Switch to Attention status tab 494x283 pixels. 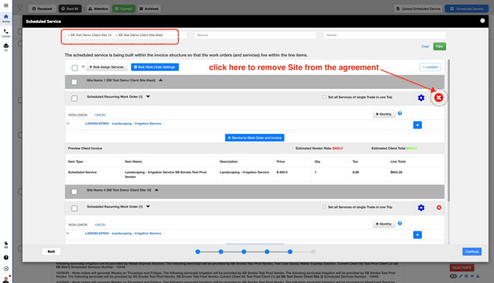(x=98, y=9)
